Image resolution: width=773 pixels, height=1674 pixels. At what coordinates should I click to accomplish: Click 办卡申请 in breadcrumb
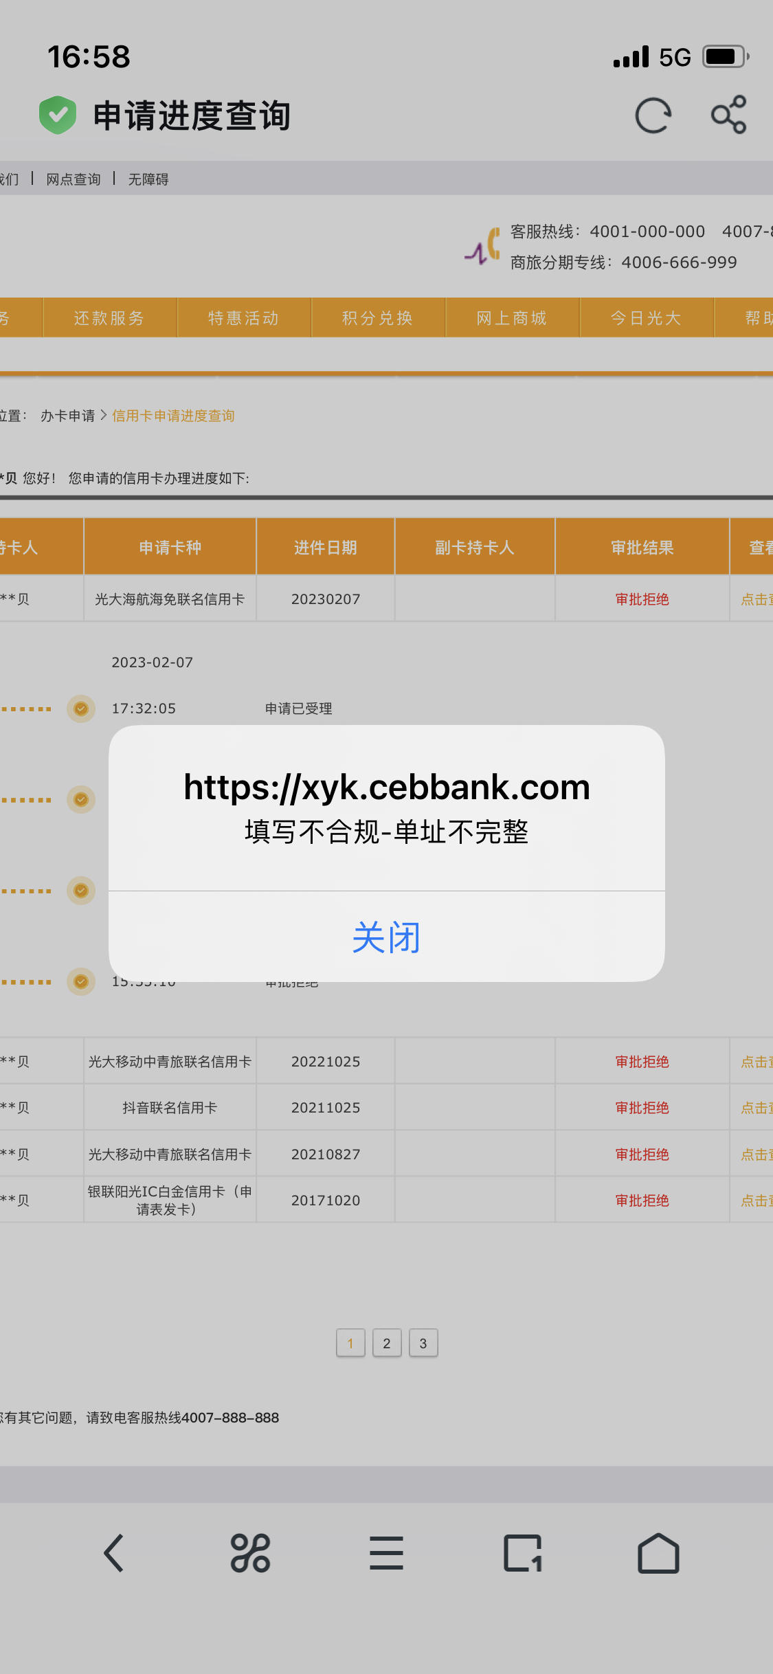click(68, 416)
